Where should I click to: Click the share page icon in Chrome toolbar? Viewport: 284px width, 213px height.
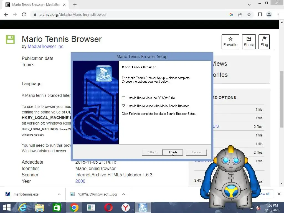pos(240,14)
